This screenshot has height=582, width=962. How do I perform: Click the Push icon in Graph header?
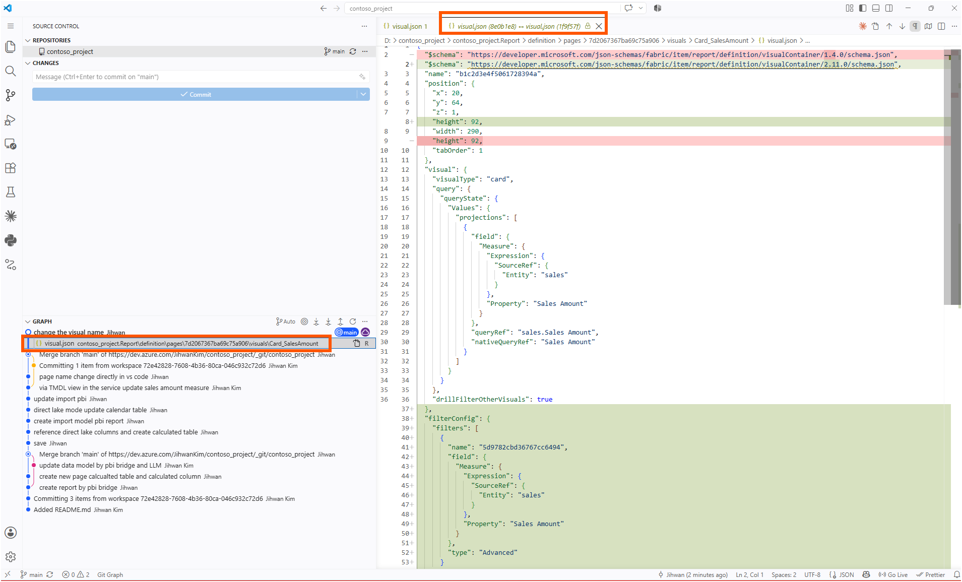tap(340, 321)
